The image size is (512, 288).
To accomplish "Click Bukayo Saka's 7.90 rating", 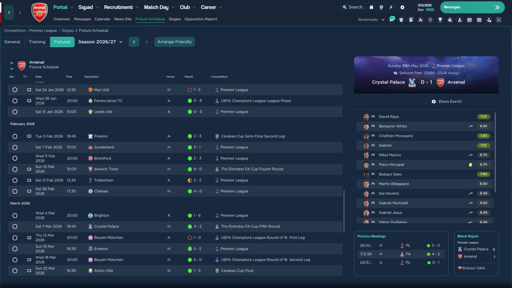I will coord(484,174).
